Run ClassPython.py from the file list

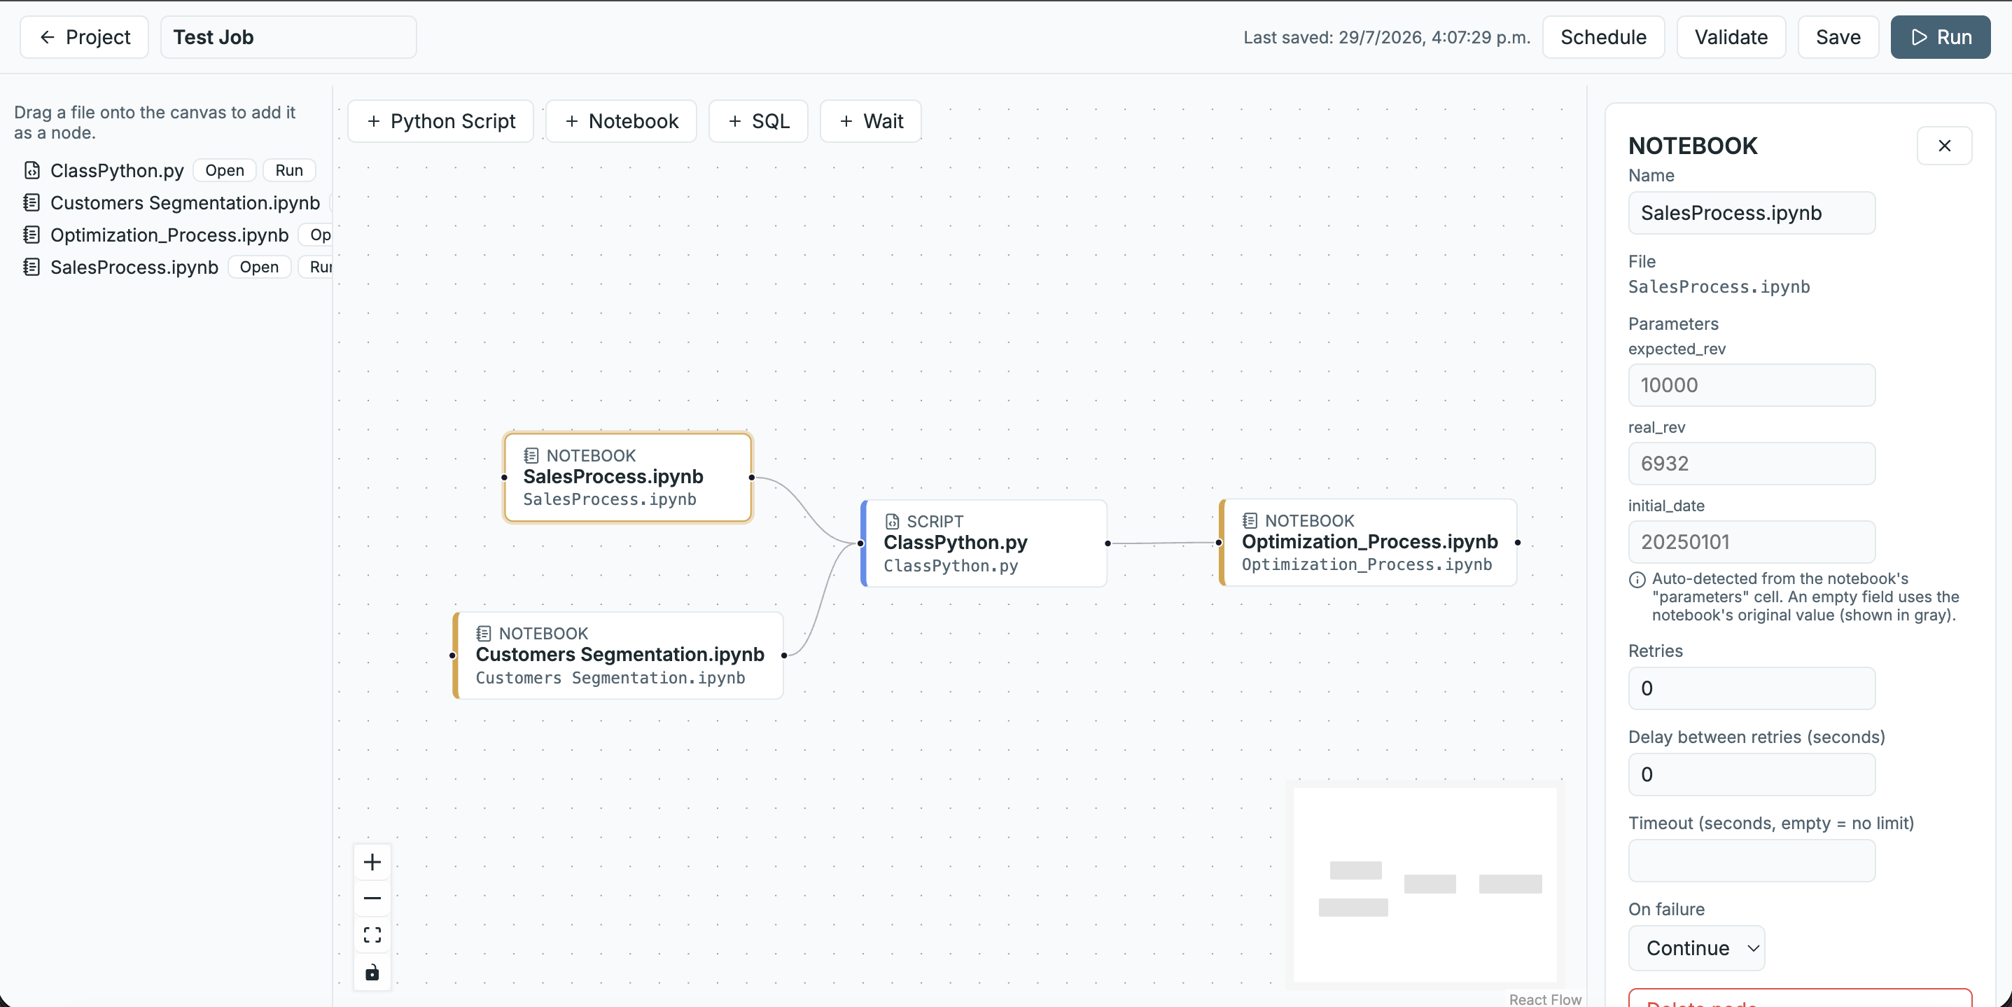click(x=289, y=170)
